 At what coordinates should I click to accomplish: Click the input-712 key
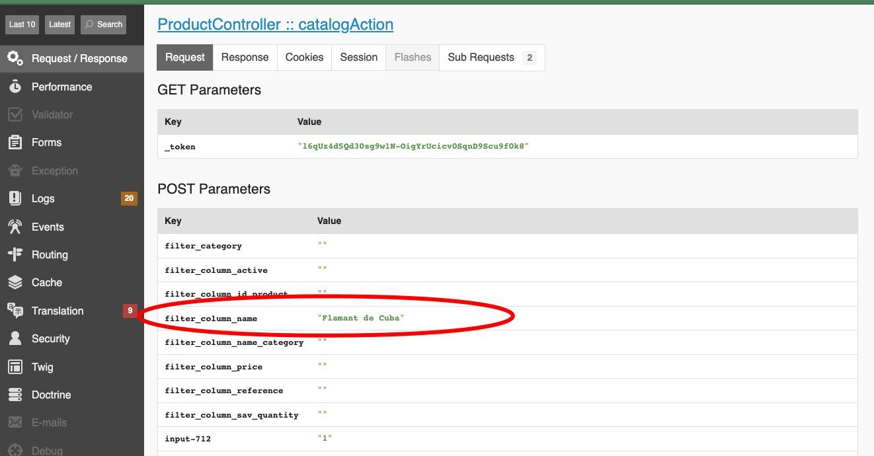pos(188,439)
